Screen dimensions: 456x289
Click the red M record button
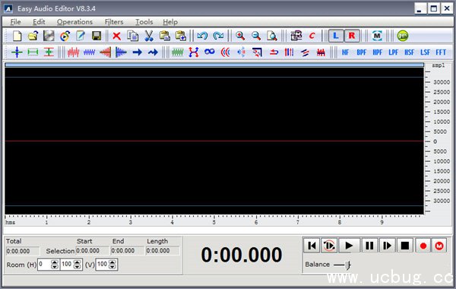[x=439, y=246]
